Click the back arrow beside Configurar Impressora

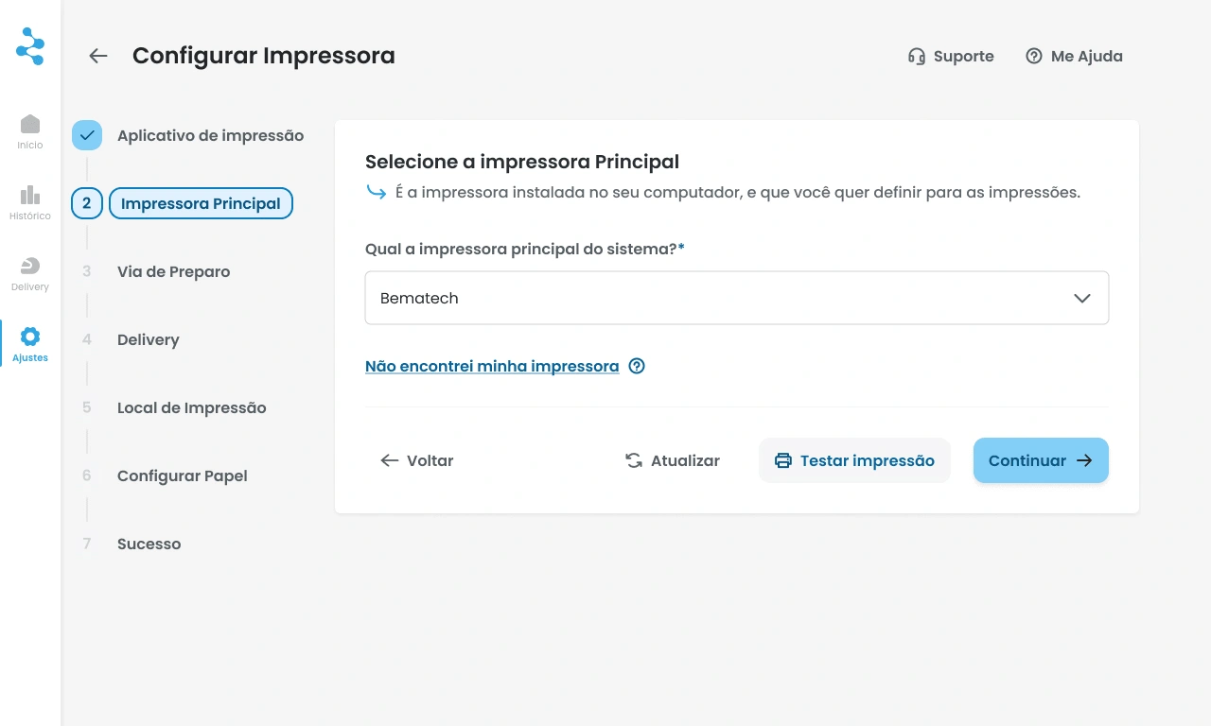(x=98, y=56)
